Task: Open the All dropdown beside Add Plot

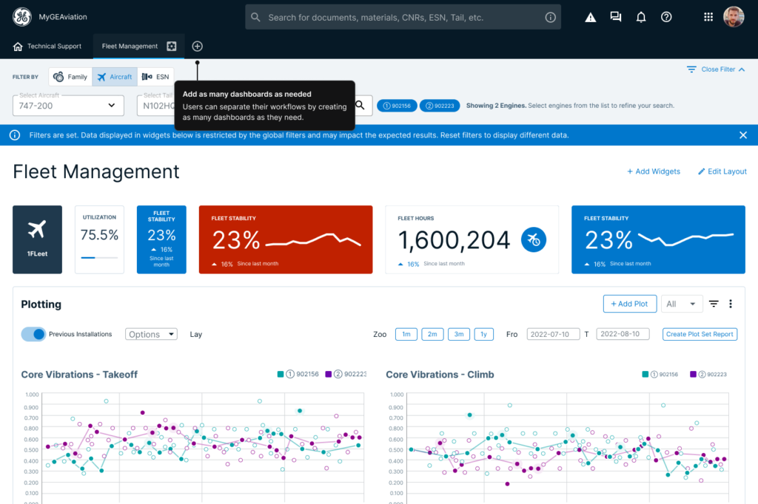Action: point(682,304)
